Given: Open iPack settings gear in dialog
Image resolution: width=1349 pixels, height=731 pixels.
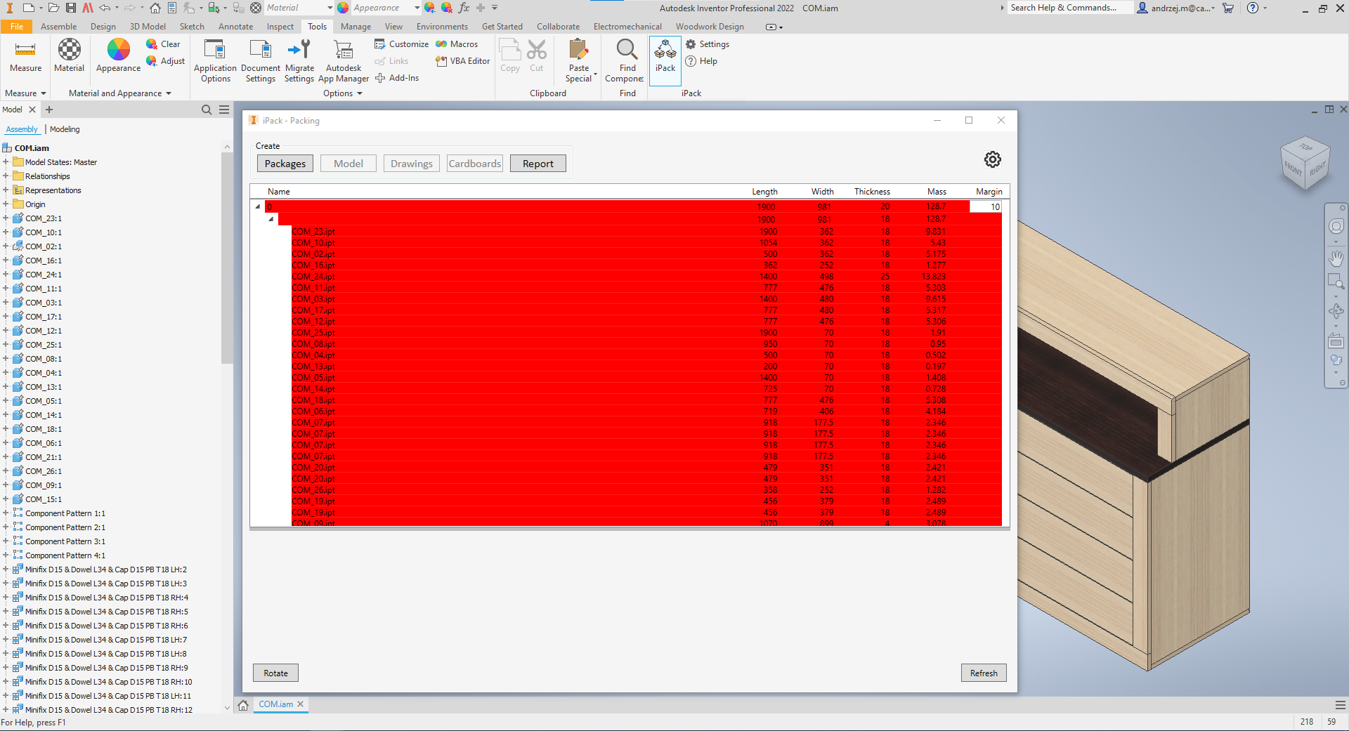Looking at the screenshot, I should [x=992, y=159].
